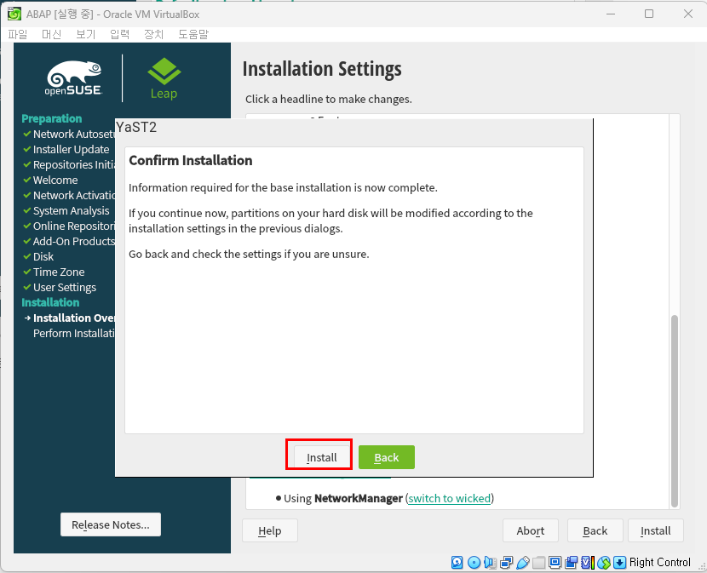The height and width of the screenshot is (573, 707).
Task: Select the System Analysis step in sidebar
Action: (x=72, y=210)
